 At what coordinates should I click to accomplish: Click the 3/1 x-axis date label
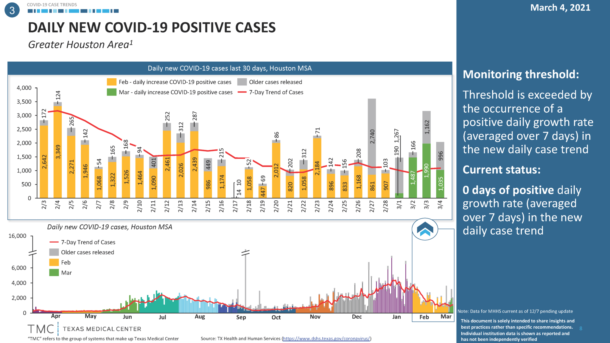click(x=399, y=205)
